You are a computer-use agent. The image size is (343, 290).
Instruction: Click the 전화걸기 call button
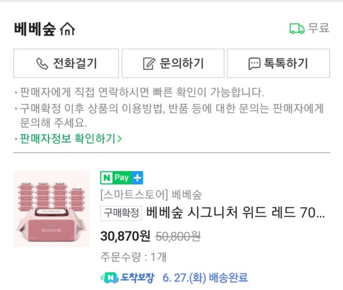point(66,63)
